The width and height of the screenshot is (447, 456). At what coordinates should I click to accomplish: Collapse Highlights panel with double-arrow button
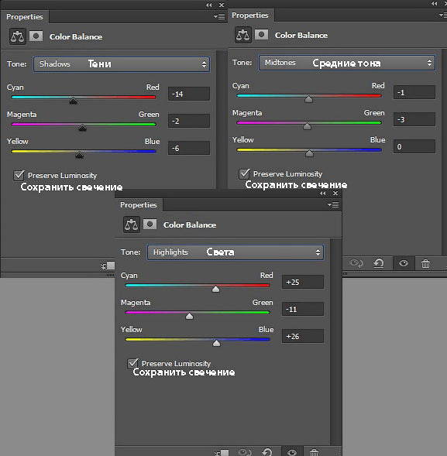(x=323, y=193)
